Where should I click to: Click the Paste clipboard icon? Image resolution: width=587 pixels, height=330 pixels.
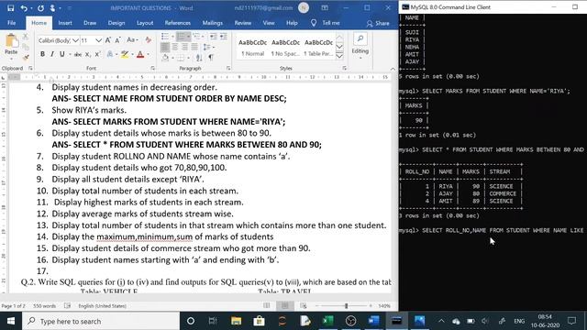coord(11,41)
